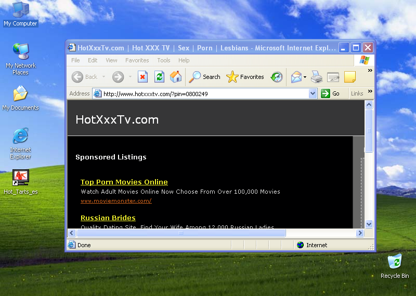Open the View menu
416x296 pixels.
coord(111,60)
